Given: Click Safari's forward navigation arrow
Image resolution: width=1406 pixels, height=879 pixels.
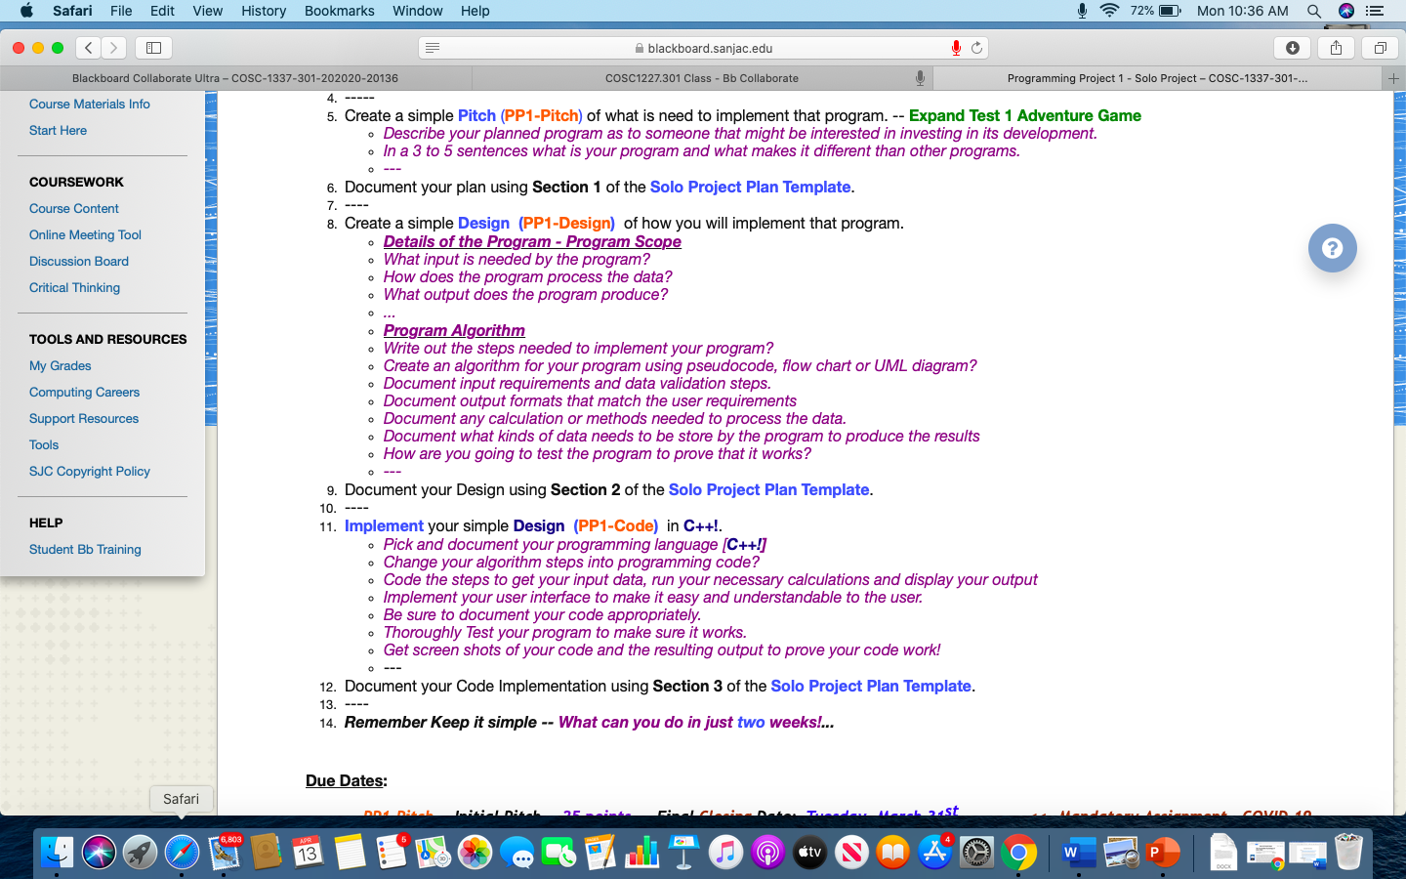Looking at the screenshot, I should point(114,47).
